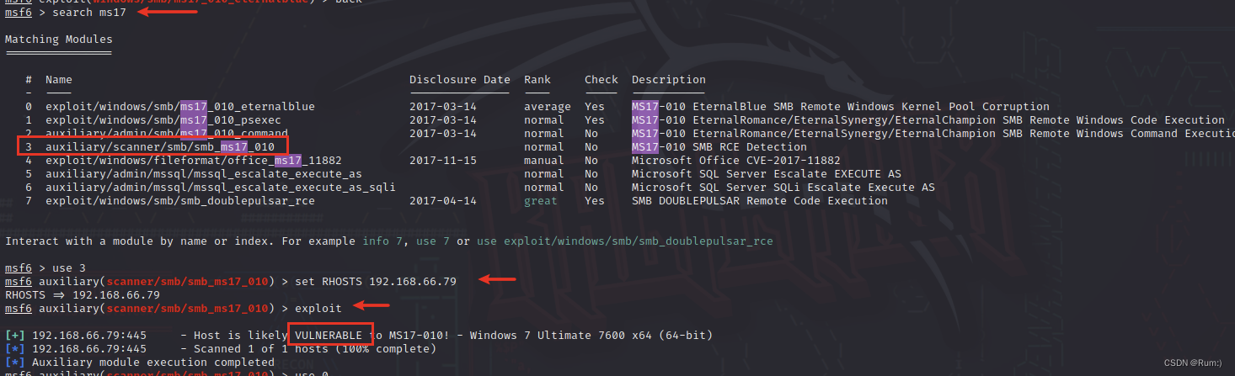The image size is (1235, 376).
Task: Click the 'exploit' command text
Action: [x=318, y=309]
